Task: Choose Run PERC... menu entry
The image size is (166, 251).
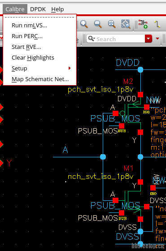Action: 40,36
